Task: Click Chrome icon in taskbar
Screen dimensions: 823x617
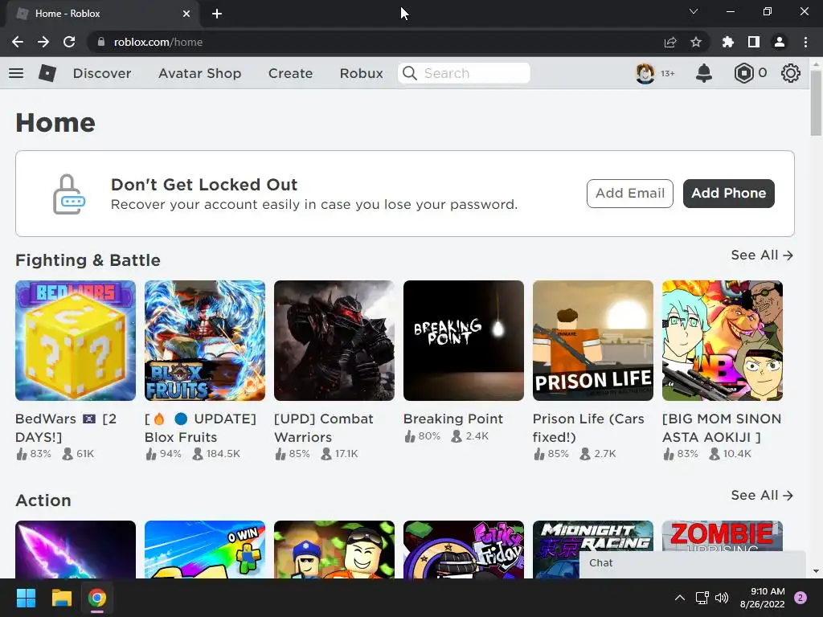Action: [x=97, y=598]
